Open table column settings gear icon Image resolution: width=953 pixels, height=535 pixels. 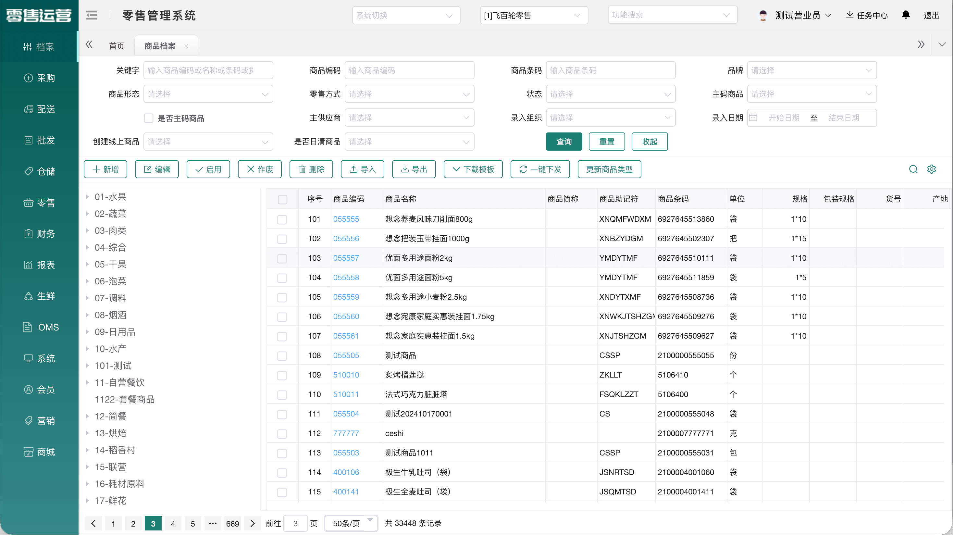[x=931, y=169]
